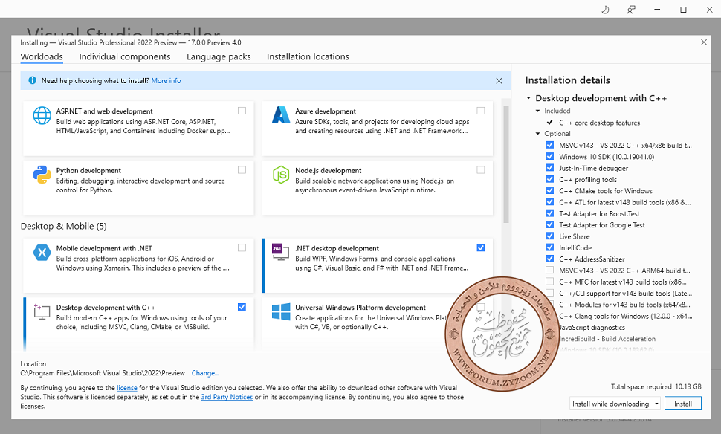
Task: Click the Total space required 10.13 GB text
Action: click(656, 386)
